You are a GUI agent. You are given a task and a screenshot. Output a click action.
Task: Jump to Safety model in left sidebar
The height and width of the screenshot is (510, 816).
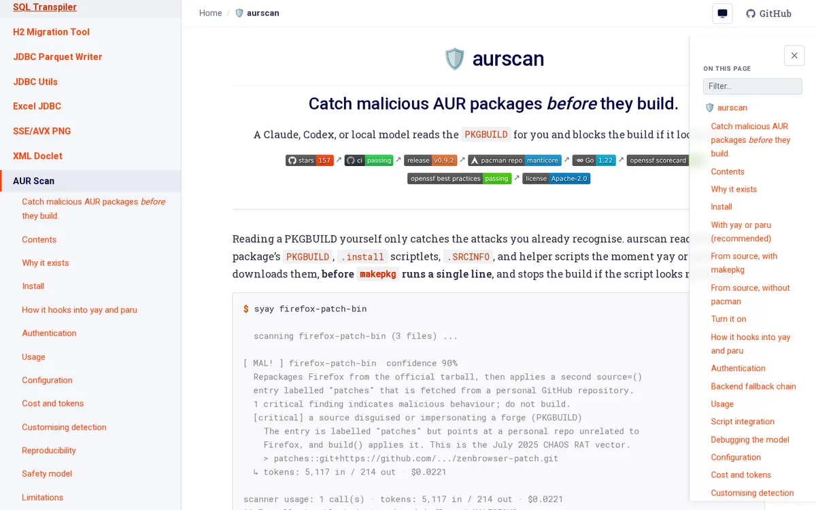[x=47, y=474]
